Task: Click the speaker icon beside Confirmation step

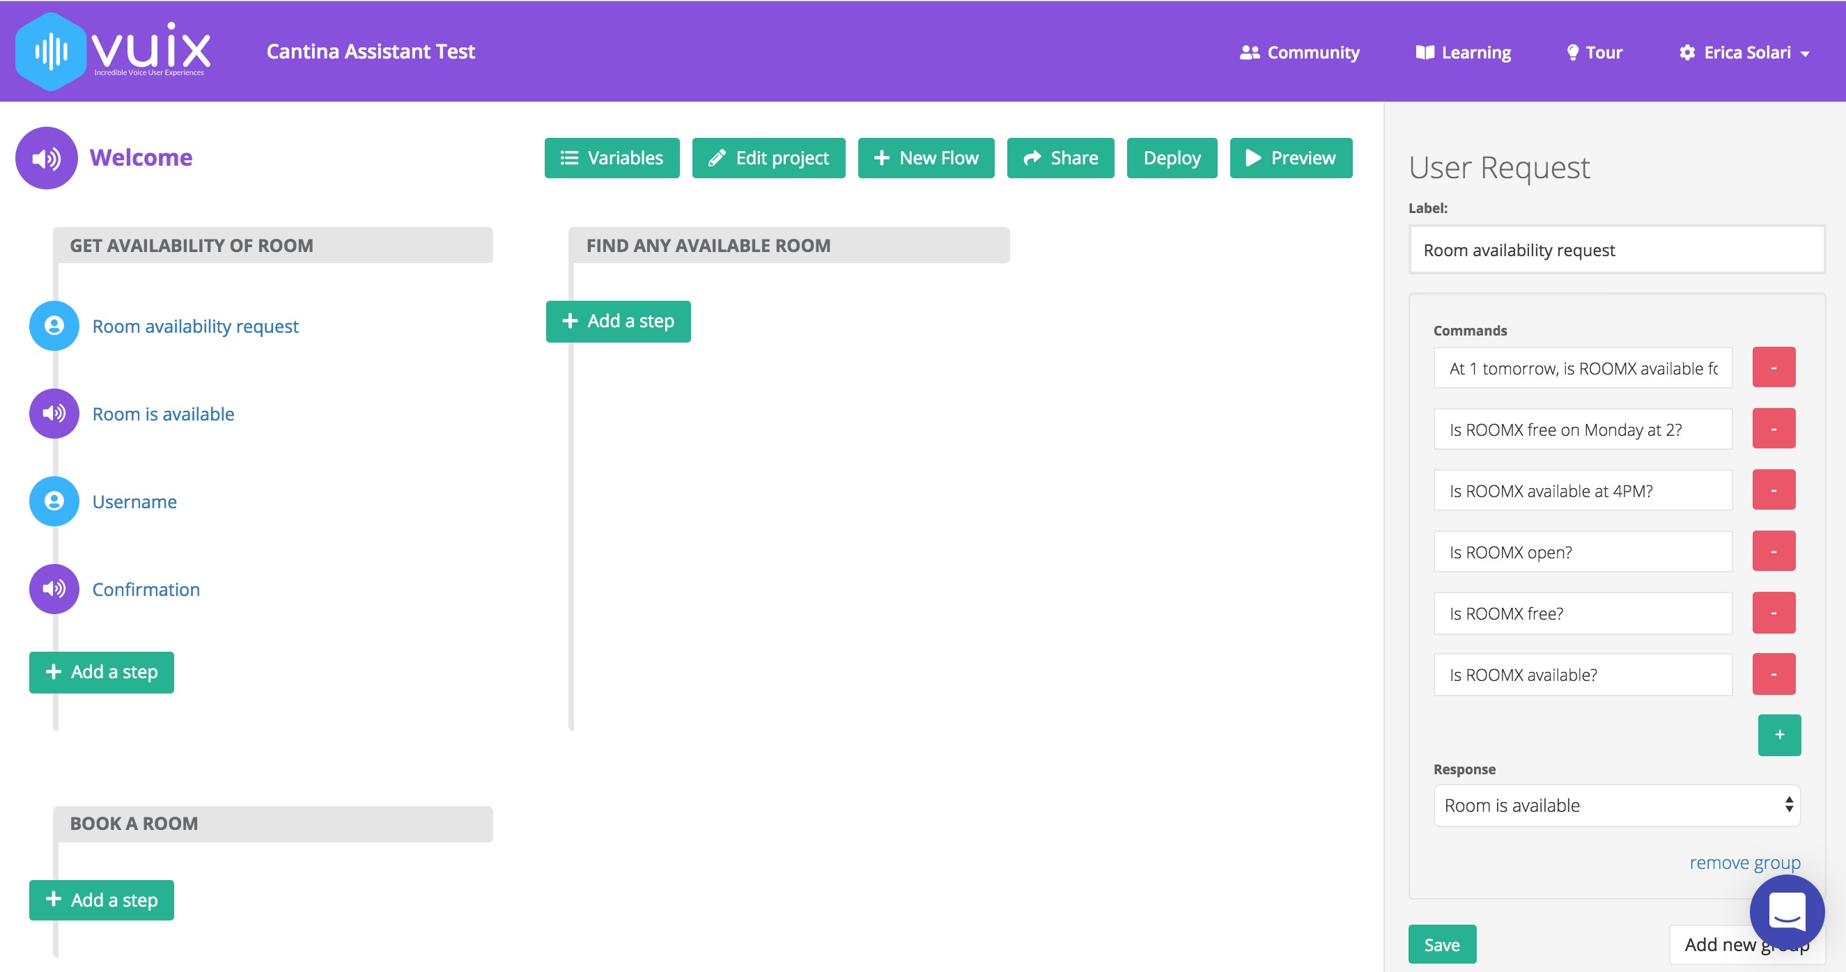Action: (53, 589)
